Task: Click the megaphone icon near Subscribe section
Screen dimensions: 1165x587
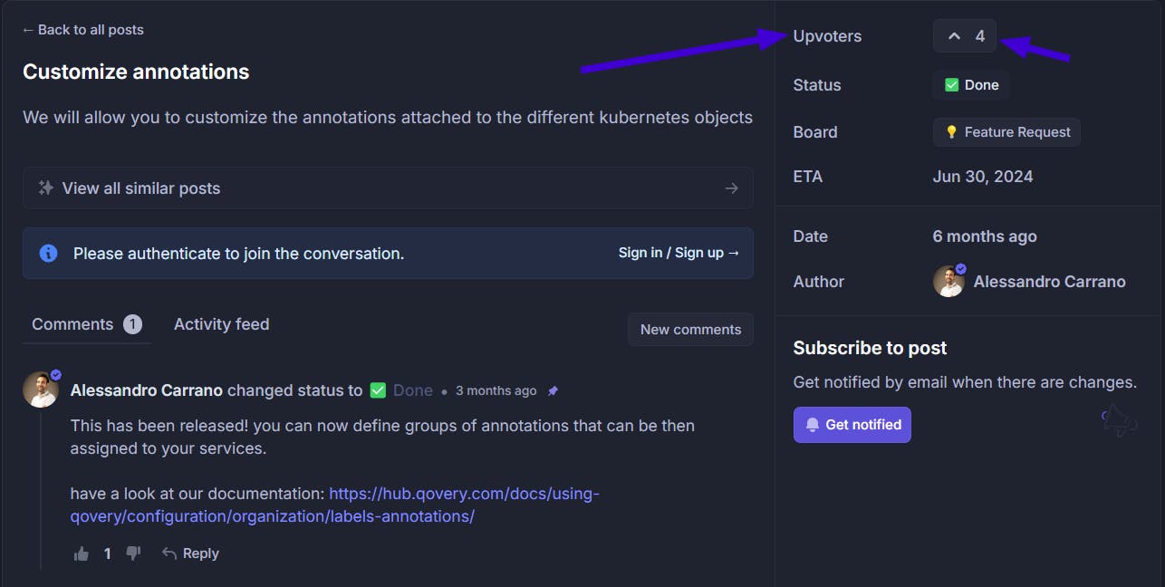Action: coord(1119,420)
